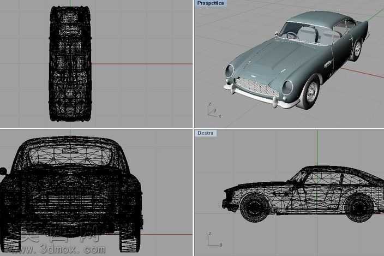Click the XYZ axis icon in Prospettica
Image resolution: width=384 pixels, height=256 pixels.
click(x=214, y=110)
